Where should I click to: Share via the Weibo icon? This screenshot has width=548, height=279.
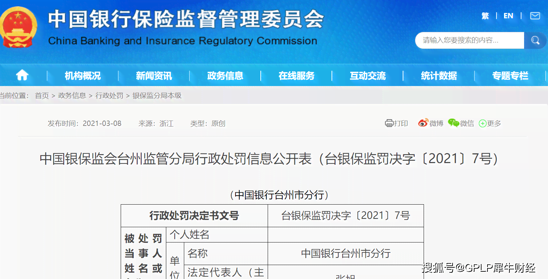point(423,123)
